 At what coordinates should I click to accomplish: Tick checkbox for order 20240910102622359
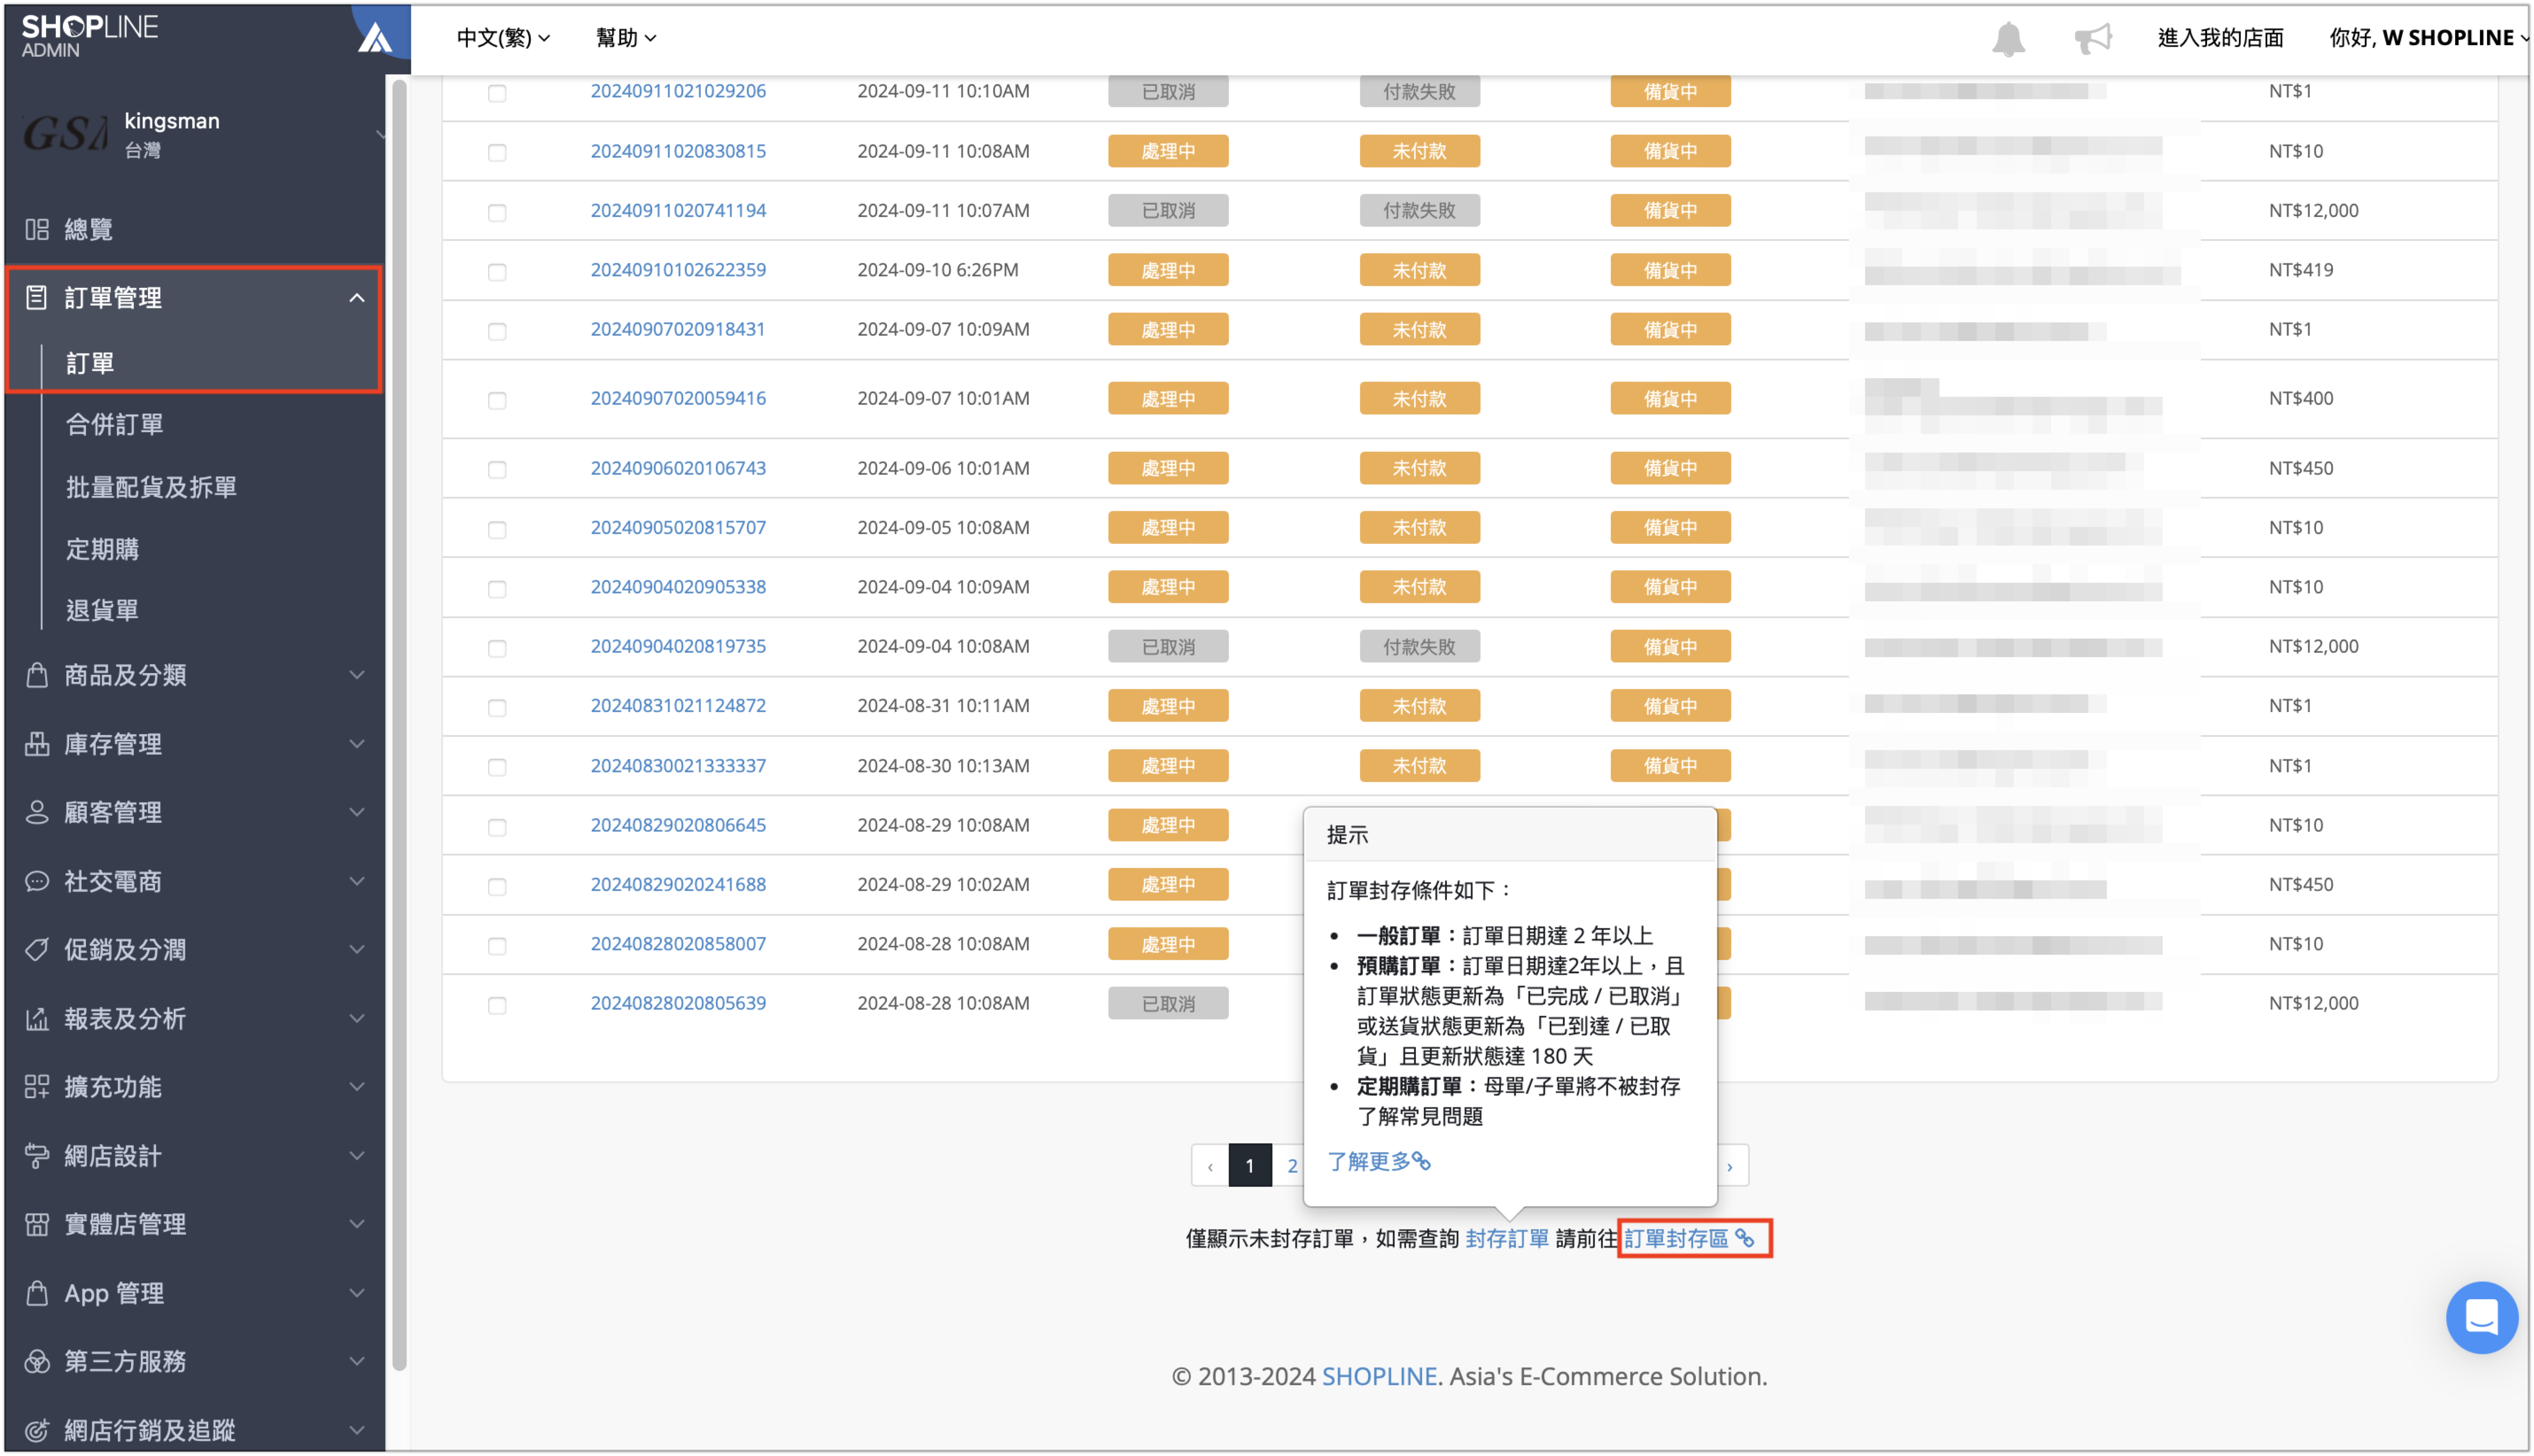[x=497, y=271]
